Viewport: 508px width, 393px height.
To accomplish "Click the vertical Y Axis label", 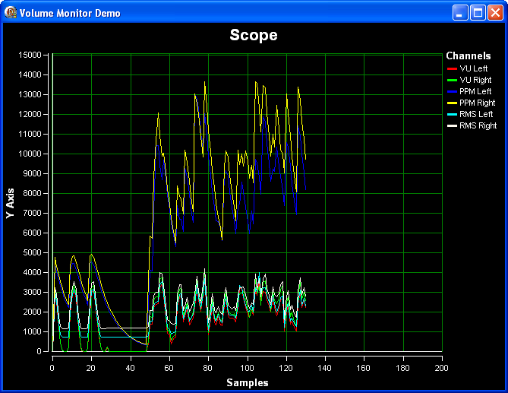I will 10,203.
